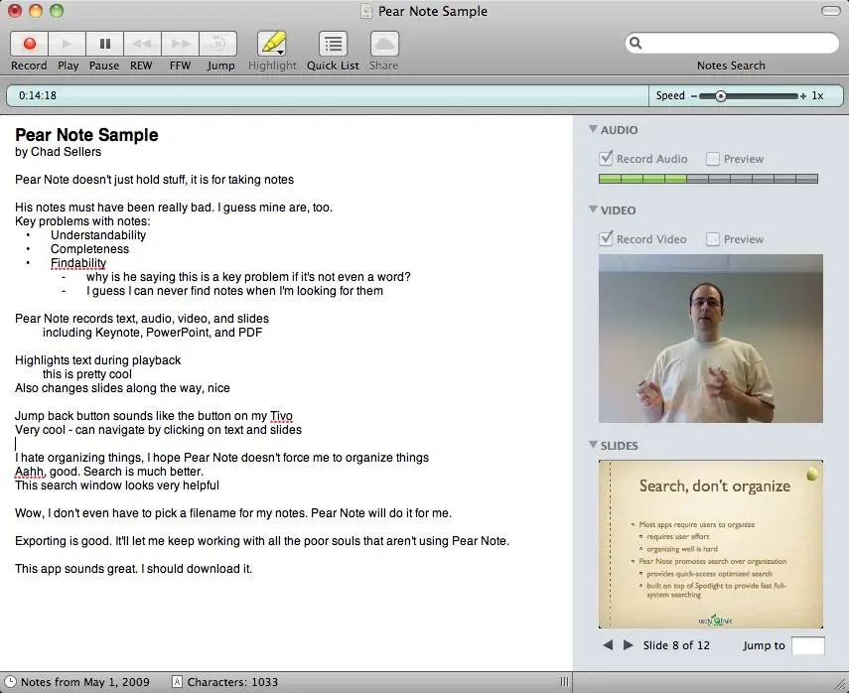Toggle the Record Audio checkbox
The width and height of the screenshot is (849, 693).
point(606,159)
